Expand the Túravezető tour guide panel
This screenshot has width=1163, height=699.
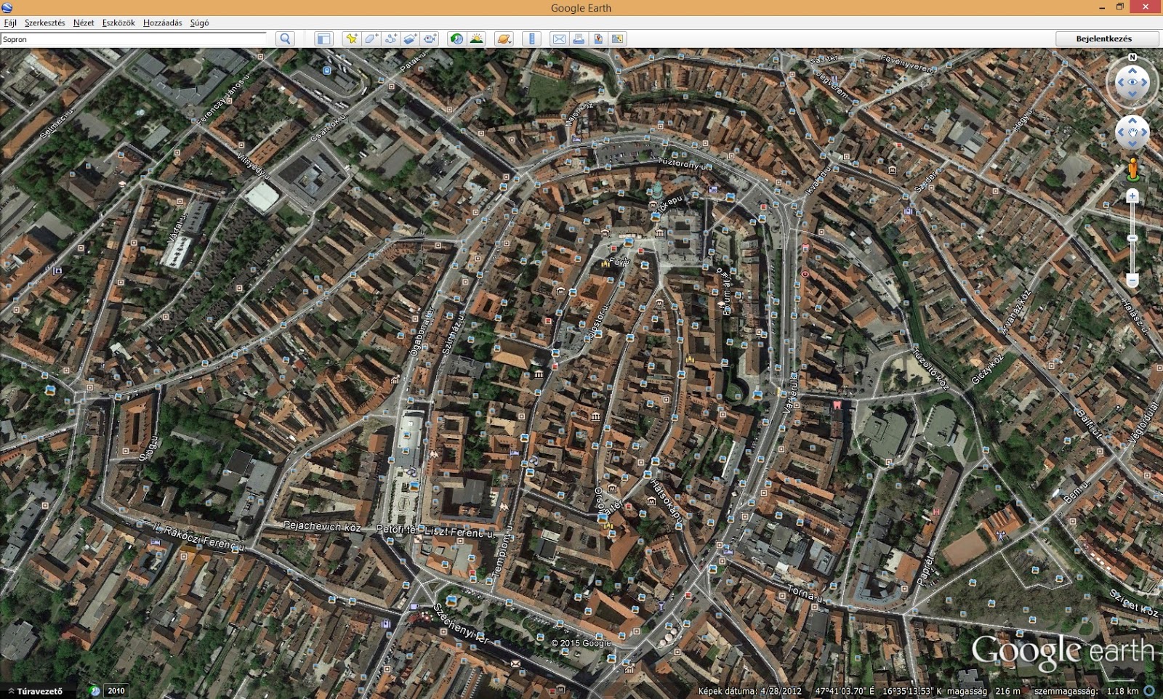click(35, 691)
